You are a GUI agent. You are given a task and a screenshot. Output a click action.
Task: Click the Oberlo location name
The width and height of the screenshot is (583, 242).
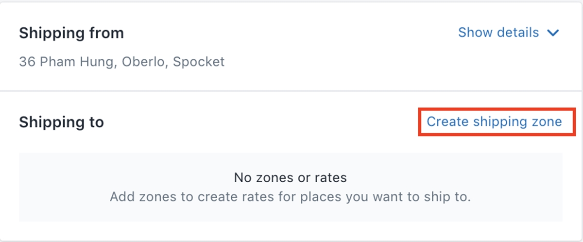(x=142, y=62)
